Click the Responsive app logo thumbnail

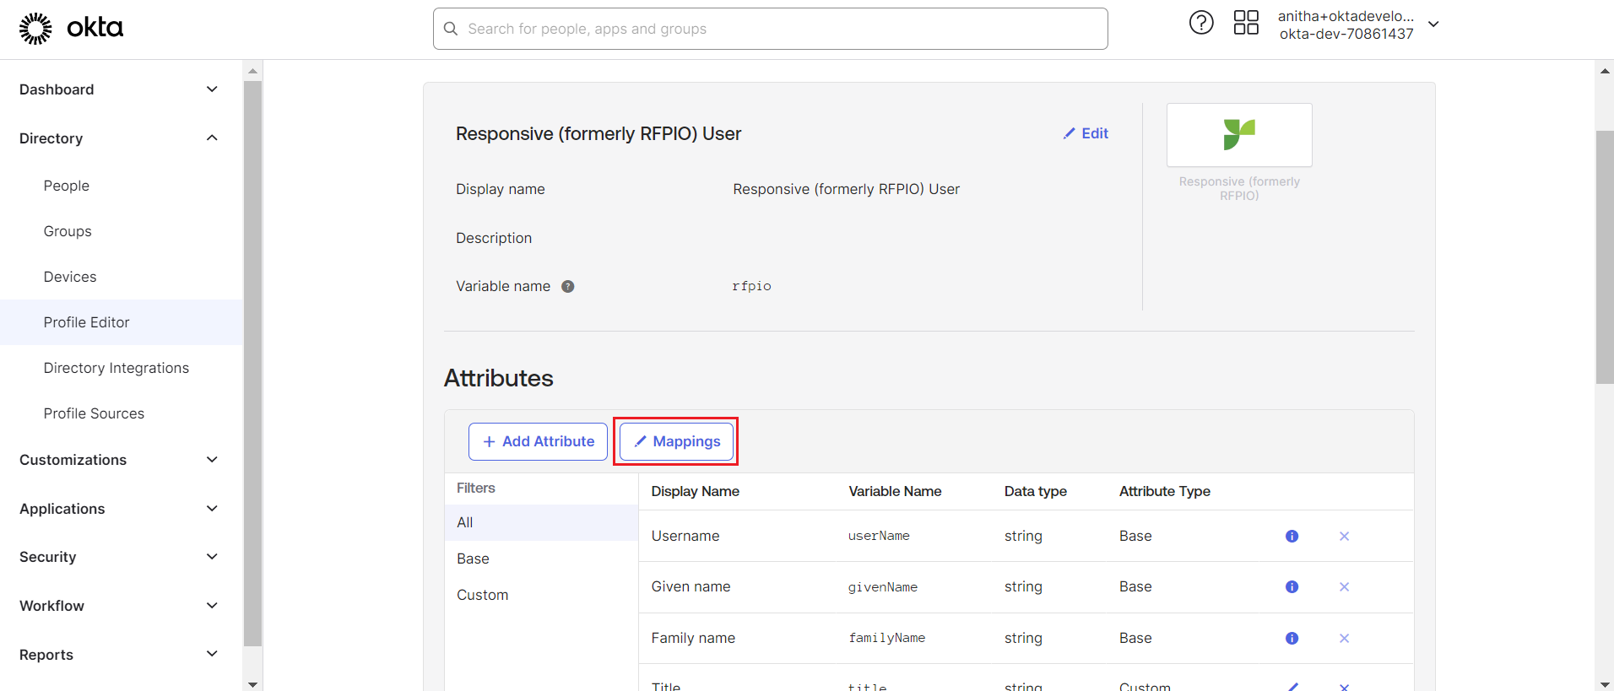[x=1239, y=135]
